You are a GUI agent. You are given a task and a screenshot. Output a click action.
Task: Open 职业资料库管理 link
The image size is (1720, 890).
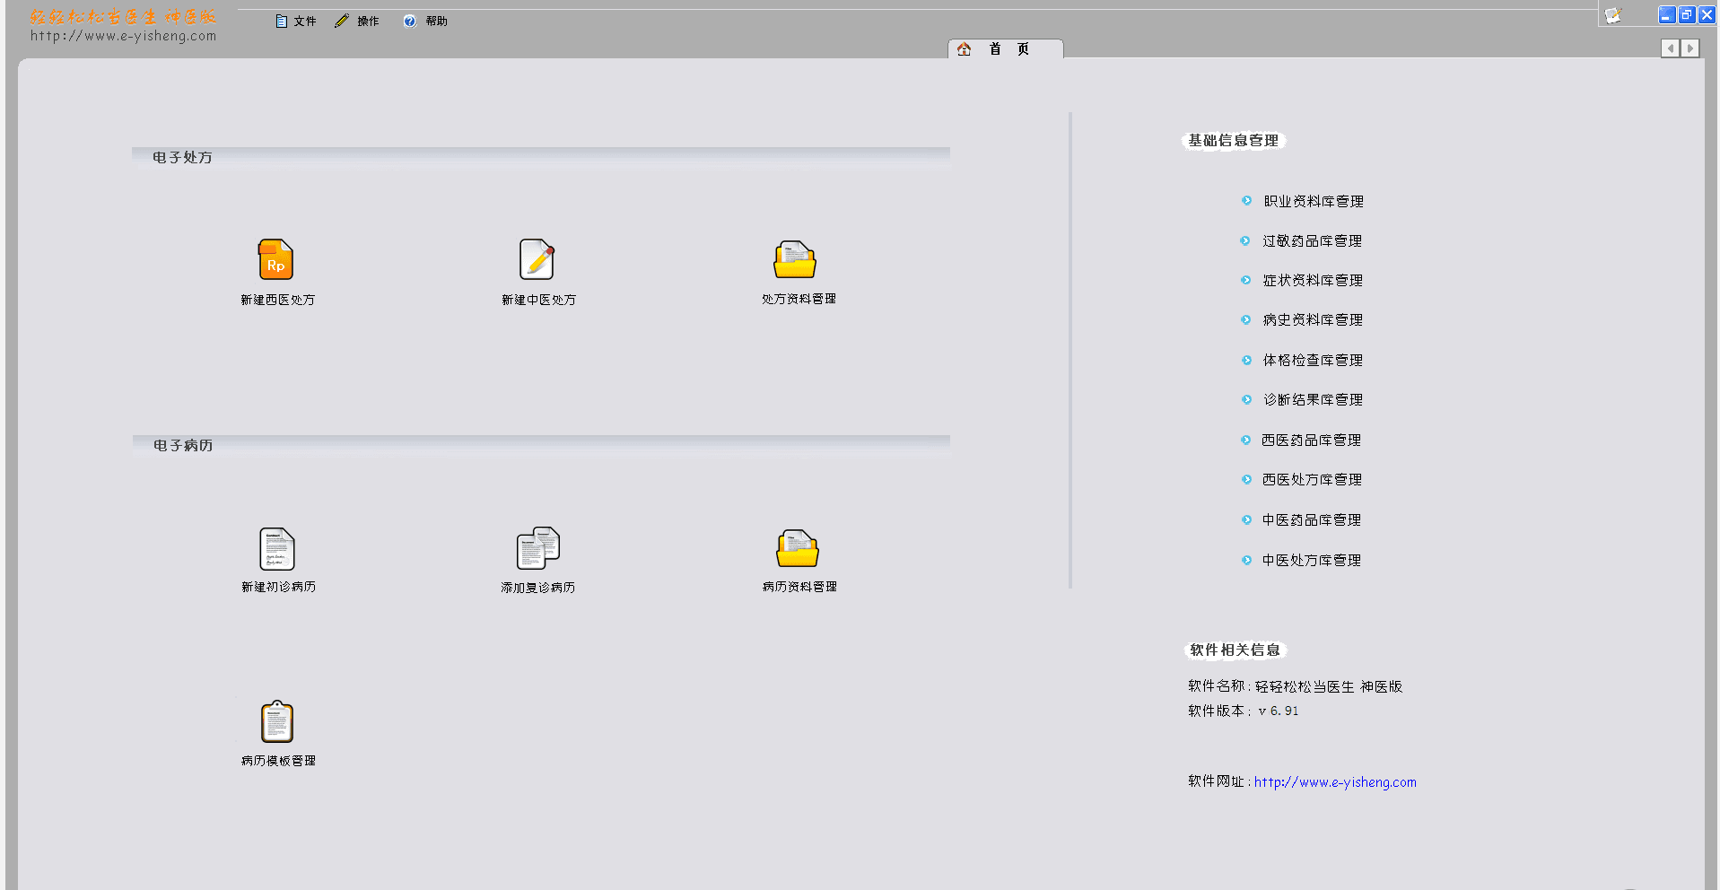[x=1313, y=202]
